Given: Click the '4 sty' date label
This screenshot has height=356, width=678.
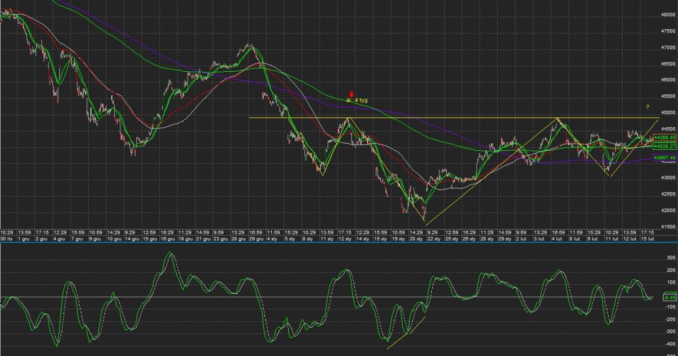Looking at the screenshot, I should point(273,239).
